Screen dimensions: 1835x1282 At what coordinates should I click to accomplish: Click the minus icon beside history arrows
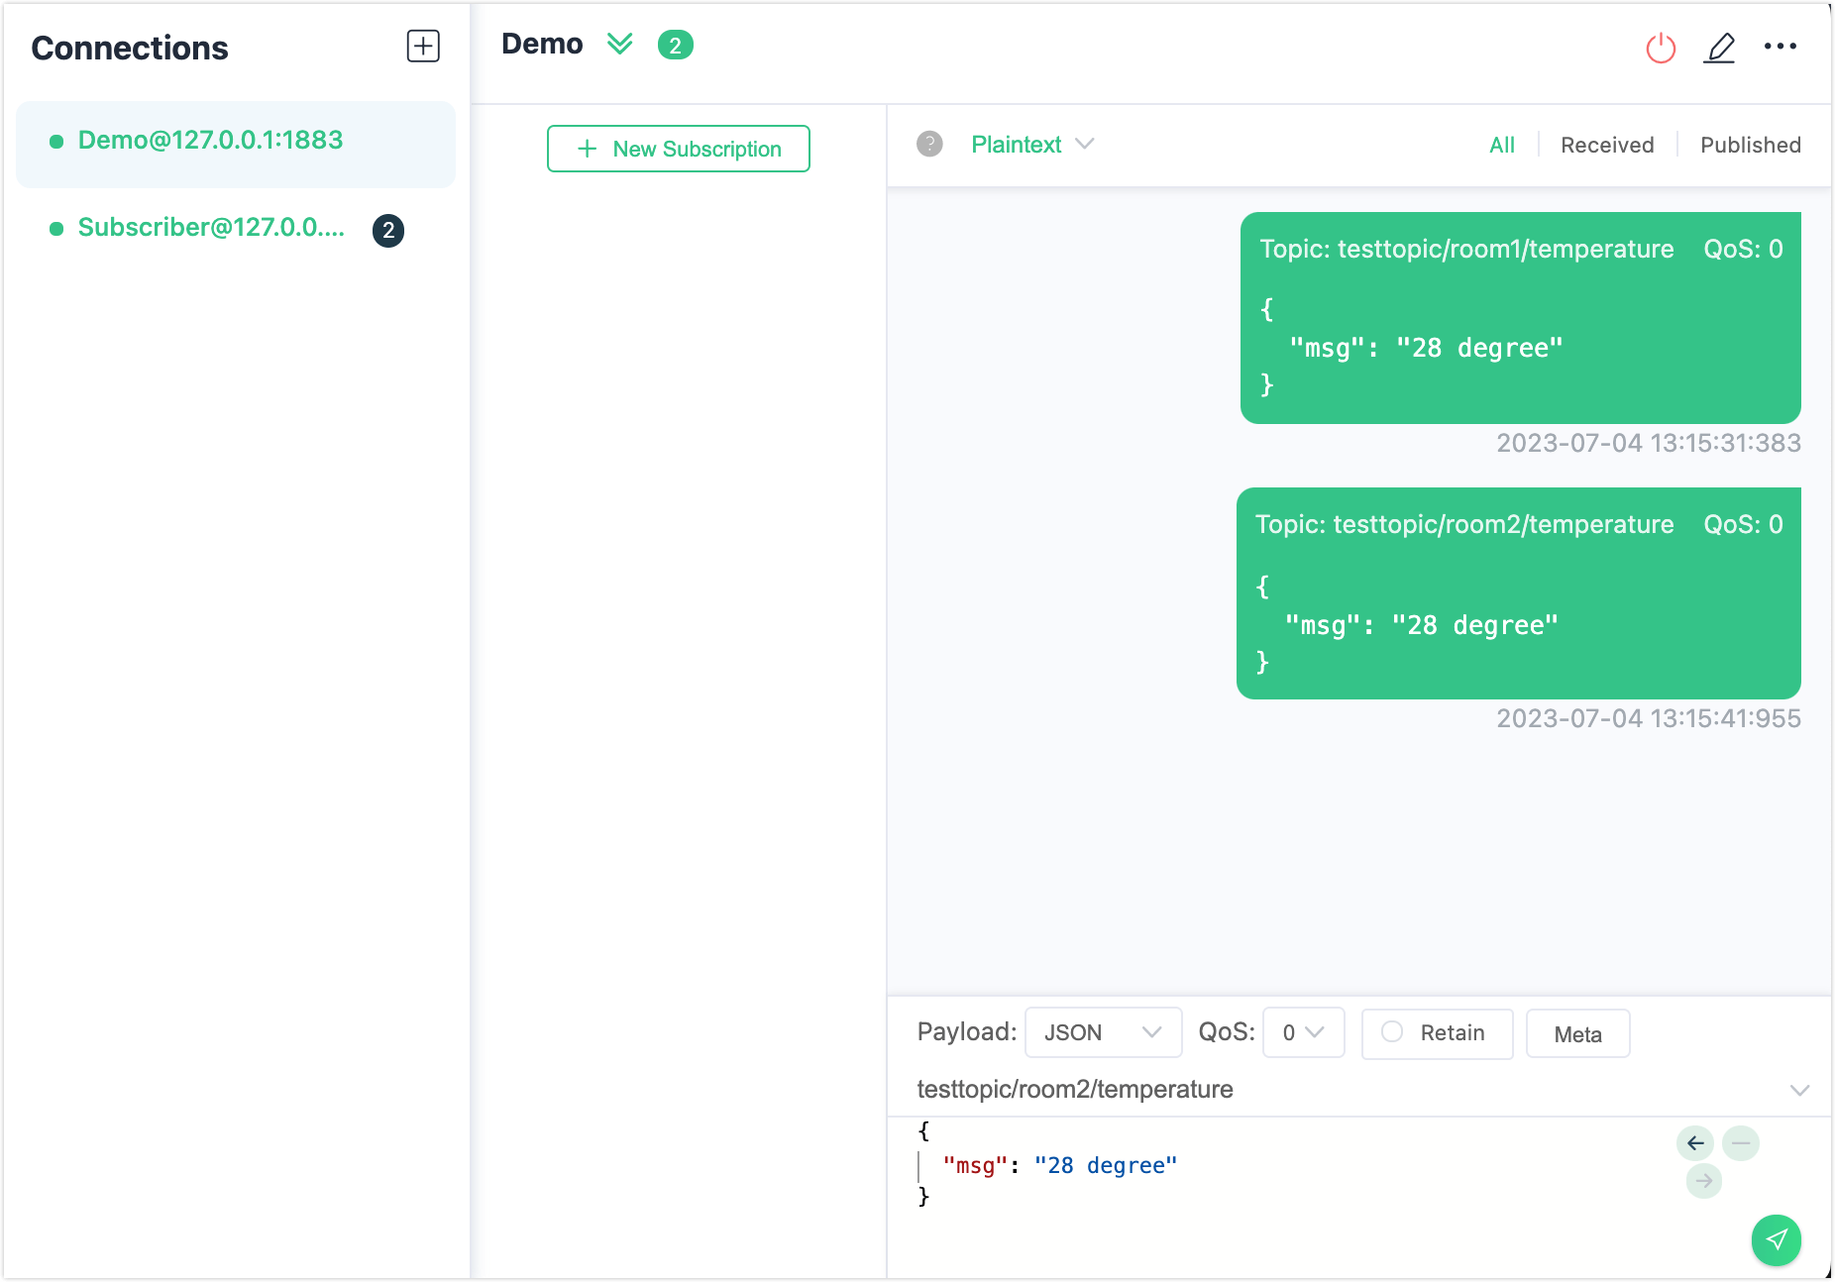pyautogui.click(x=1741, y=1143)
